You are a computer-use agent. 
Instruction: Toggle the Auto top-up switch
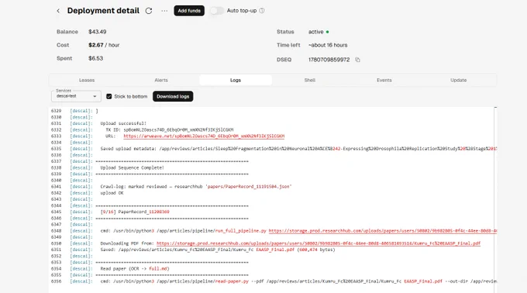(x=217, y=11)
